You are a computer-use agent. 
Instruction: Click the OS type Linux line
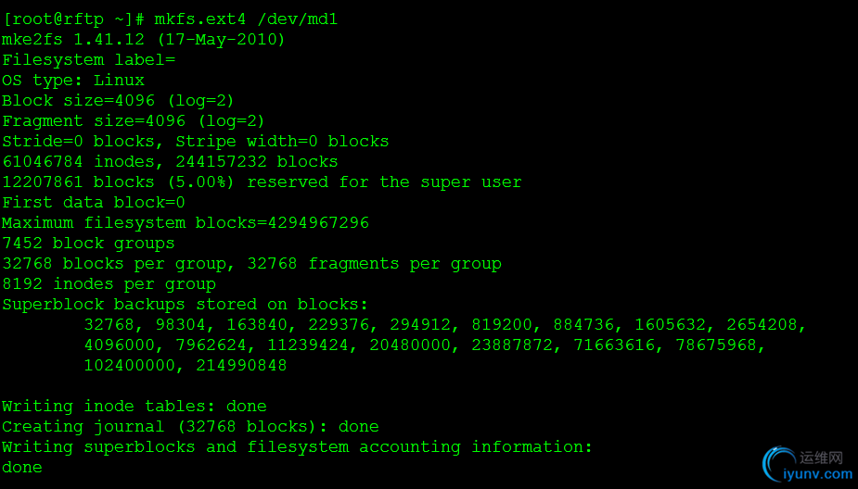pyautogui.click(x=73, y=81)
